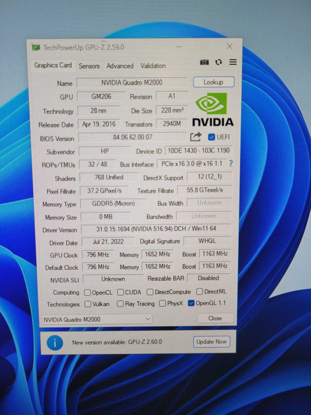
Task: Click the ROPs/TMUs value 32 / 48
Action: click(97, 164)
